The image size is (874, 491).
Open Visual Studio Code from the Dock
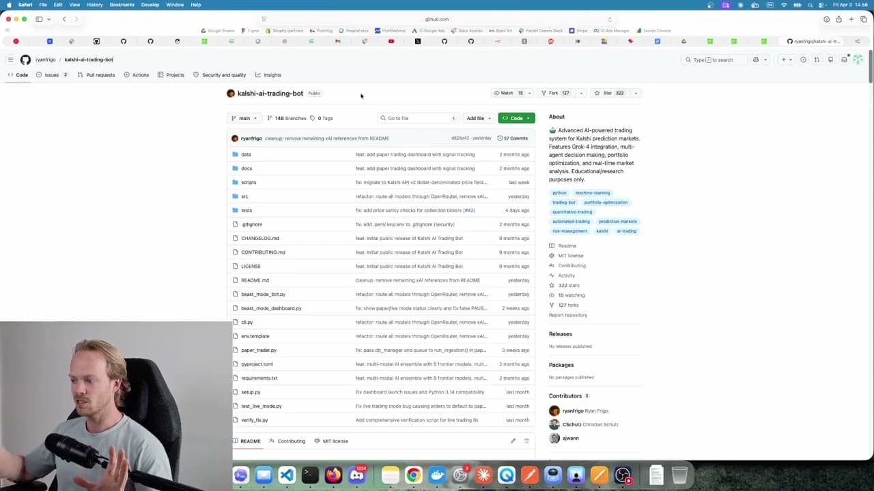[287, 475]
